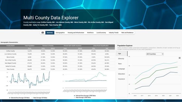182x102 pixels.
Task: Open the Housing and Infrastructure tab
Action: (x=76, y=33)
